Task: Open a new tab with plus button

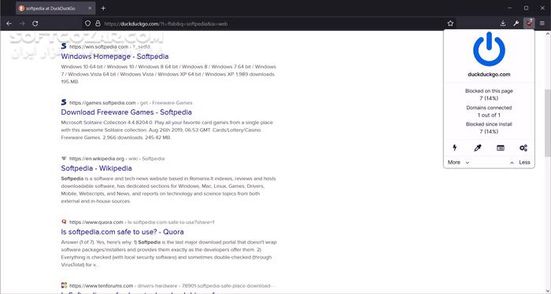Action: pos(103,8)
